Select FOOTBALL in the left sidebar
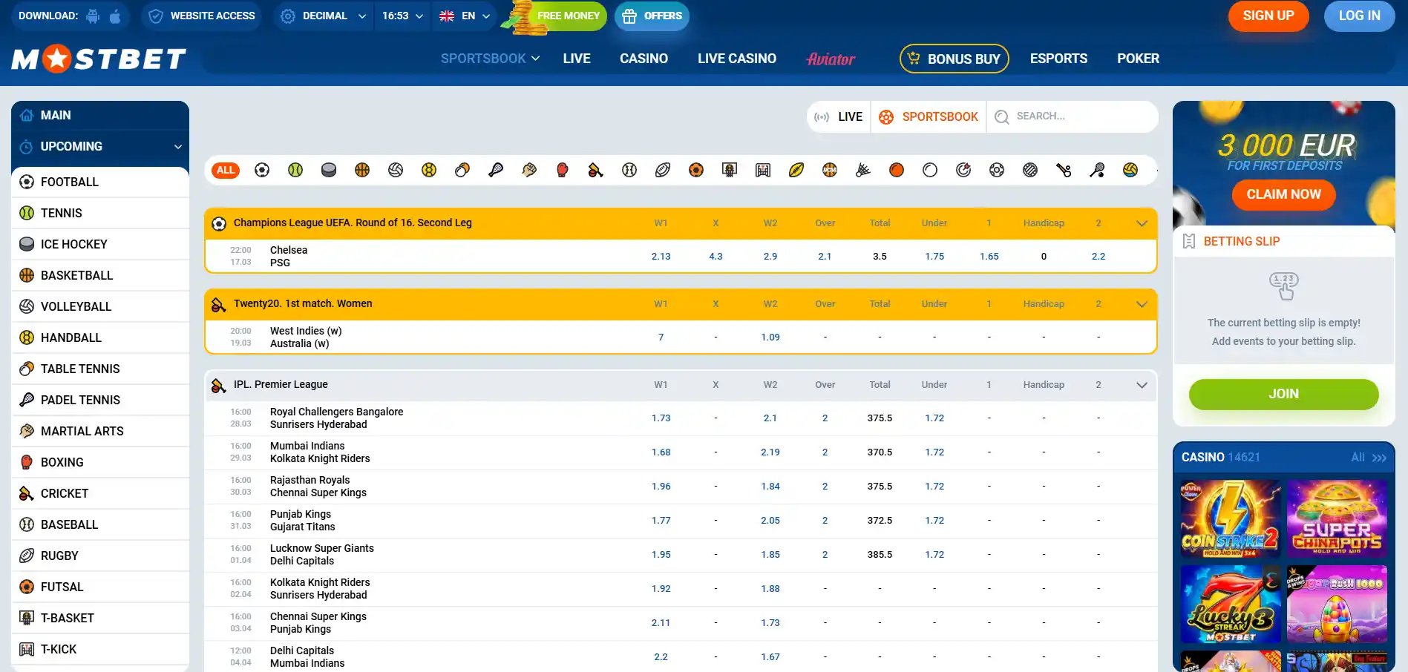 100,182
